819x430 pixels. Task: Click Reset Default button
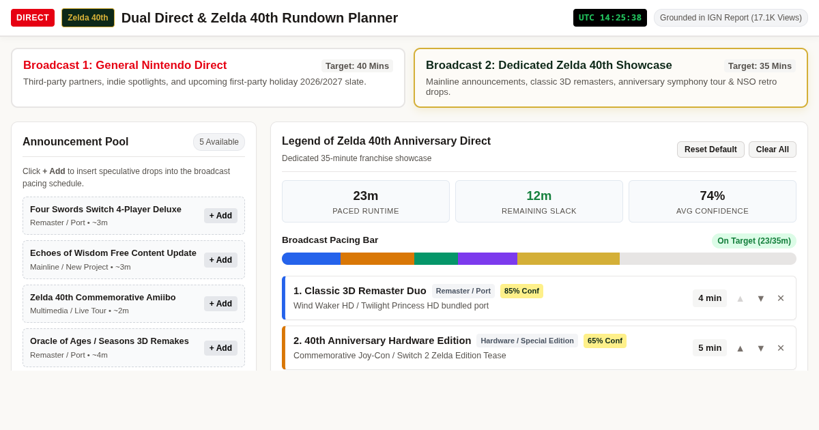coord(710,149)
